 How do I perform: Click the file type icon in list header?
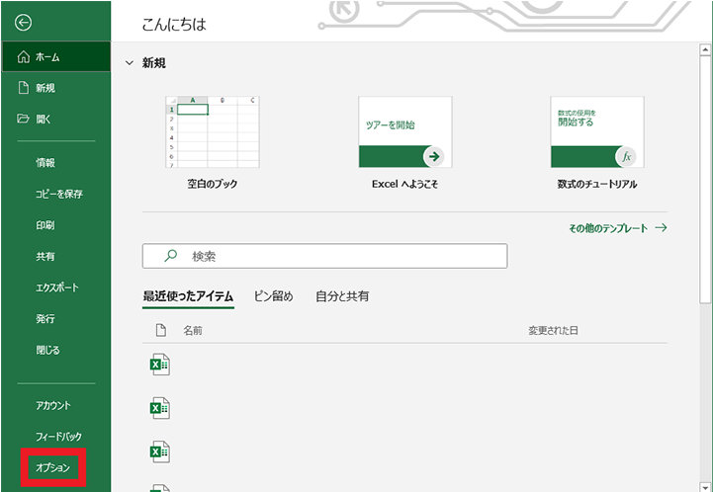tap(160, 330)
